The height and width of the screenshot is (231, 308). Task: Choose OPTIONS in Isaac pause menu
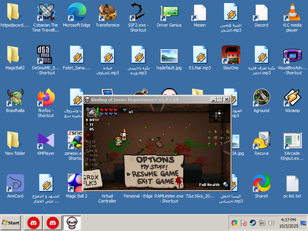pos(155,160)
